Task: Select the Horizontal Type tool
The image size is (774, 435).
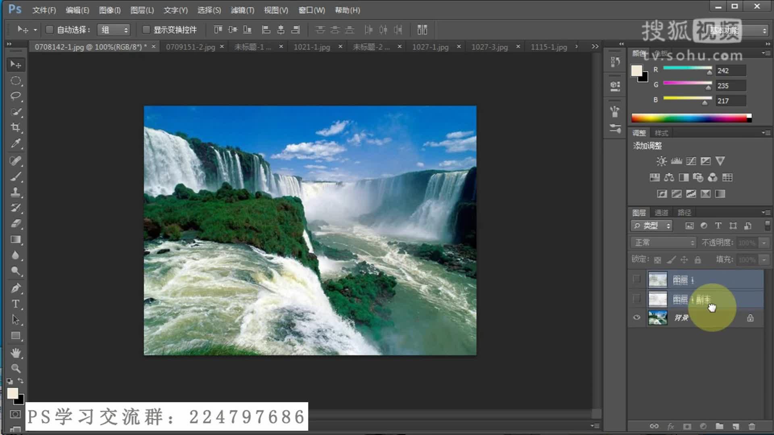Action: coord(16,304)
